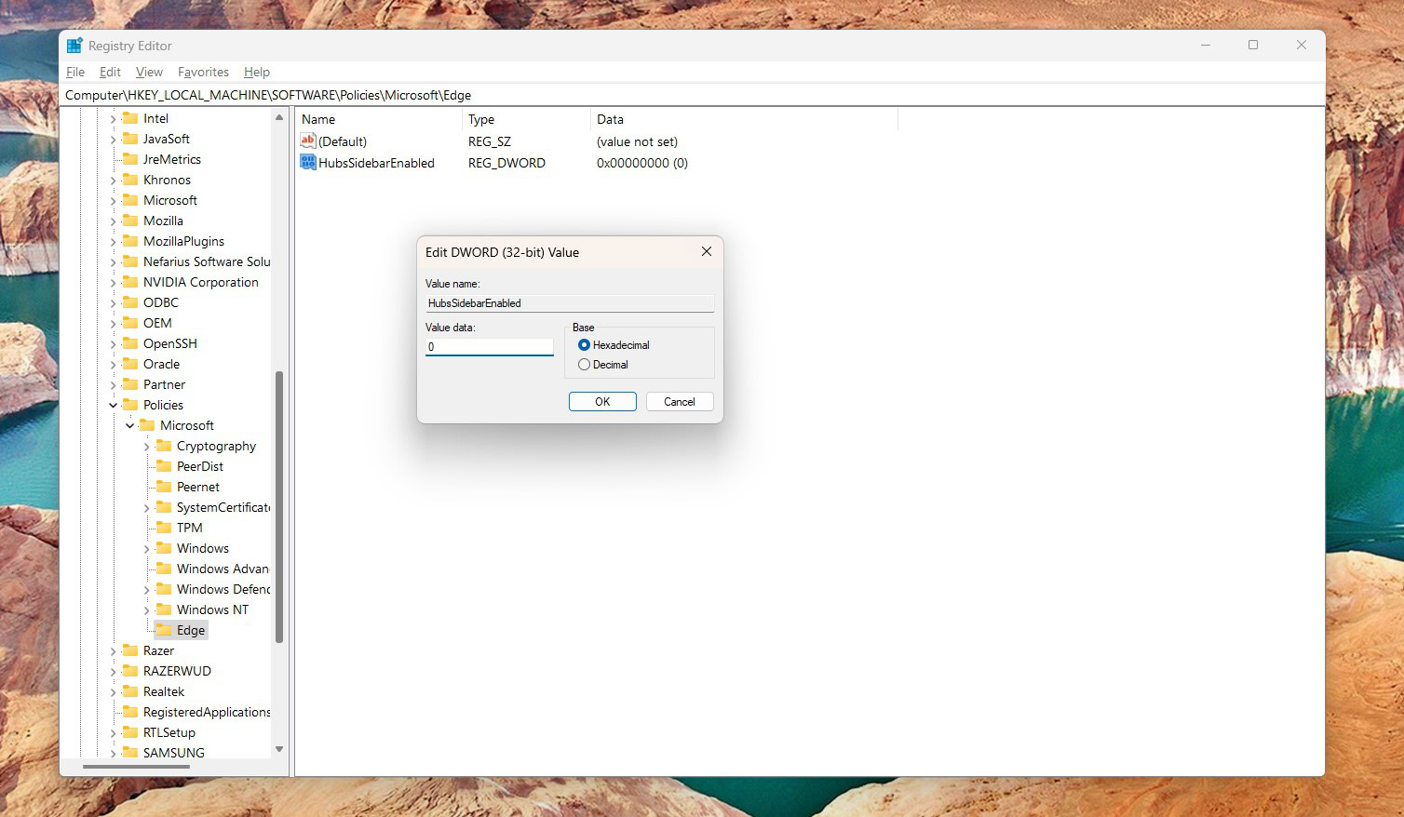Select the Realtek folder icon
The width and height of the screenshot is (1404, 817).
(130, 691)
